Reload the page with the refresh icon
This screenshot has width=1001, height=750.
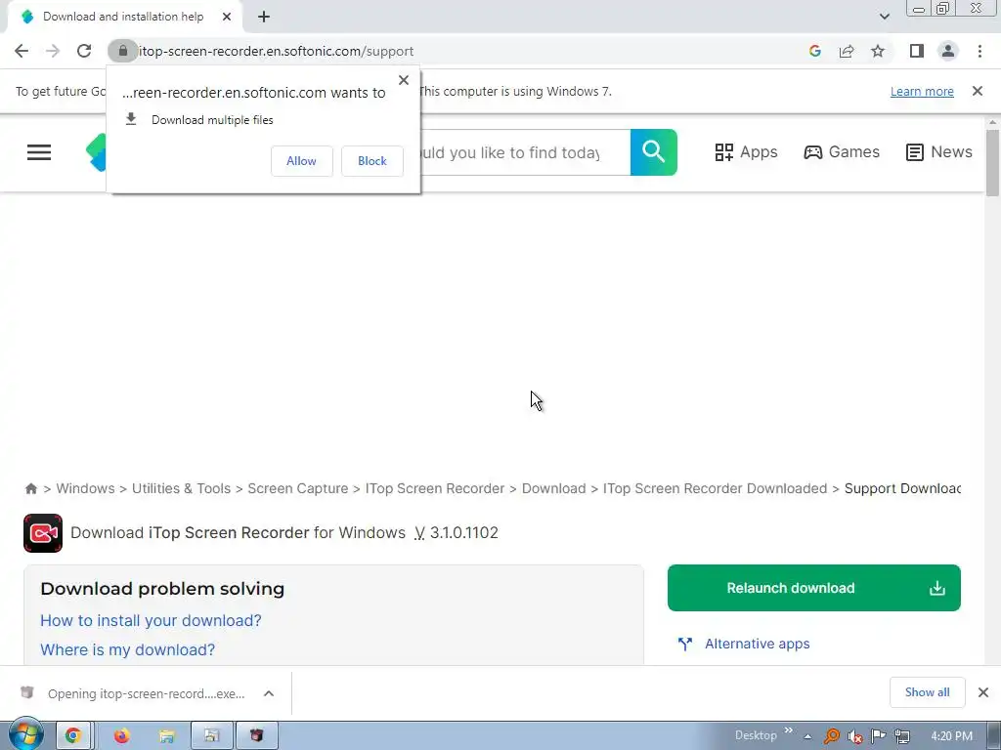tap(84, 51)
